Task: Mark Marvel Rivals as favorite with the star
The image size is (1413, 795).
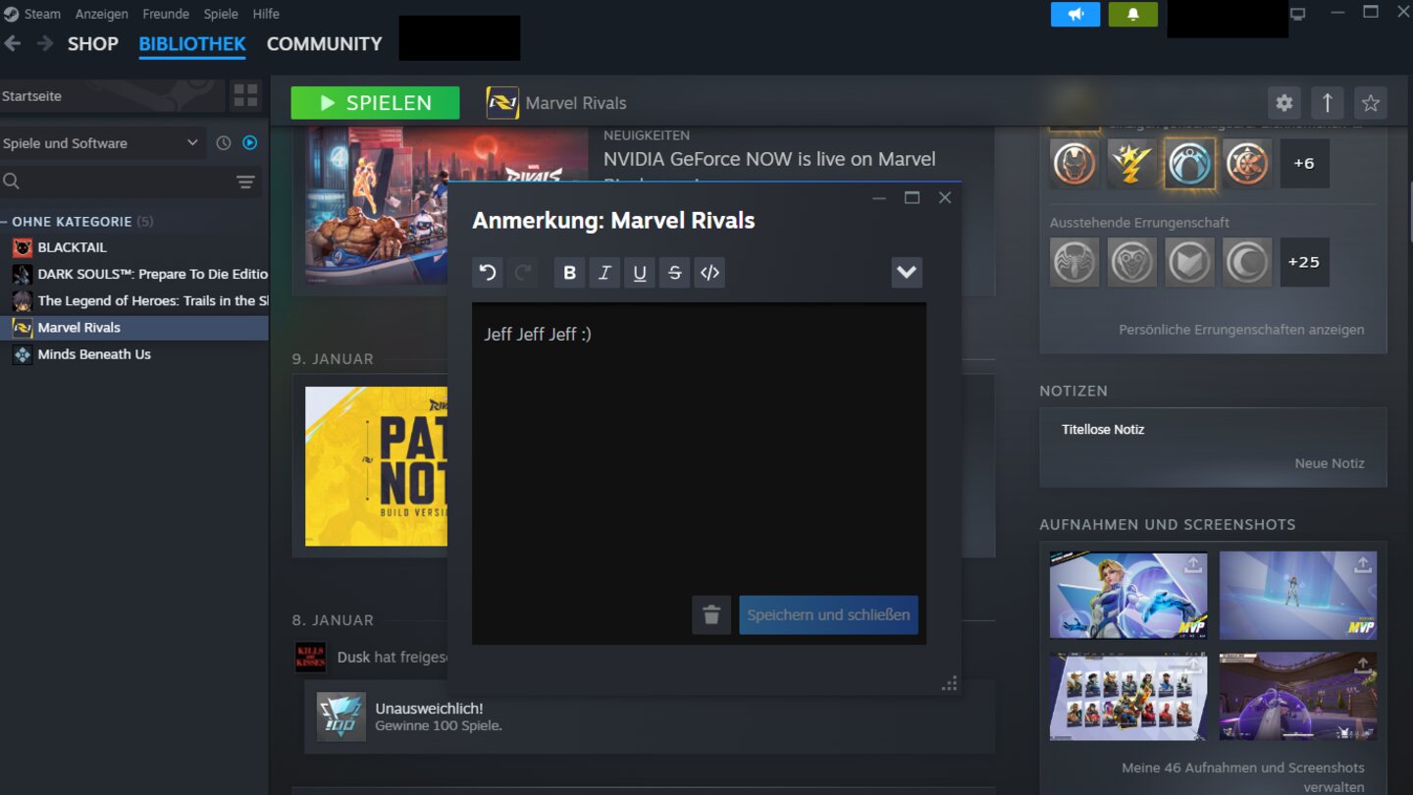Action: point(1371,102)
